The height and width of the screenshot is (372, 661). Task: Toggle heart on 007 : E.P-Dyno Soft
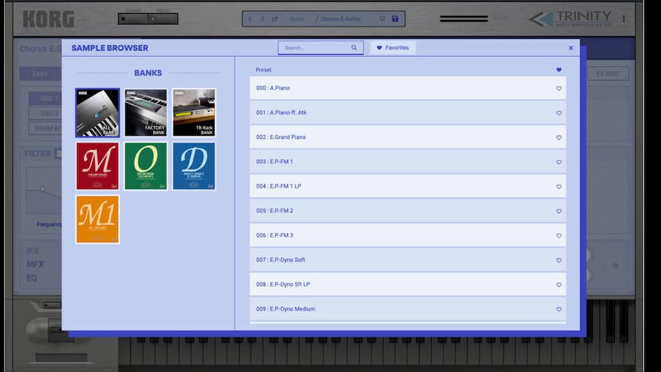tap(559, 260)
